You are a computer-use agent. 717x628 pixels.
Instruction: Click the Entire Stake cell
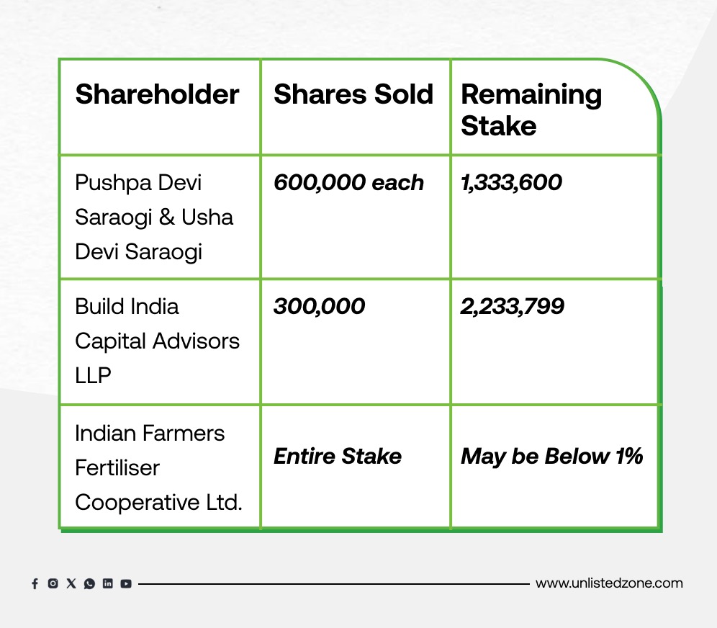(338, 456)
